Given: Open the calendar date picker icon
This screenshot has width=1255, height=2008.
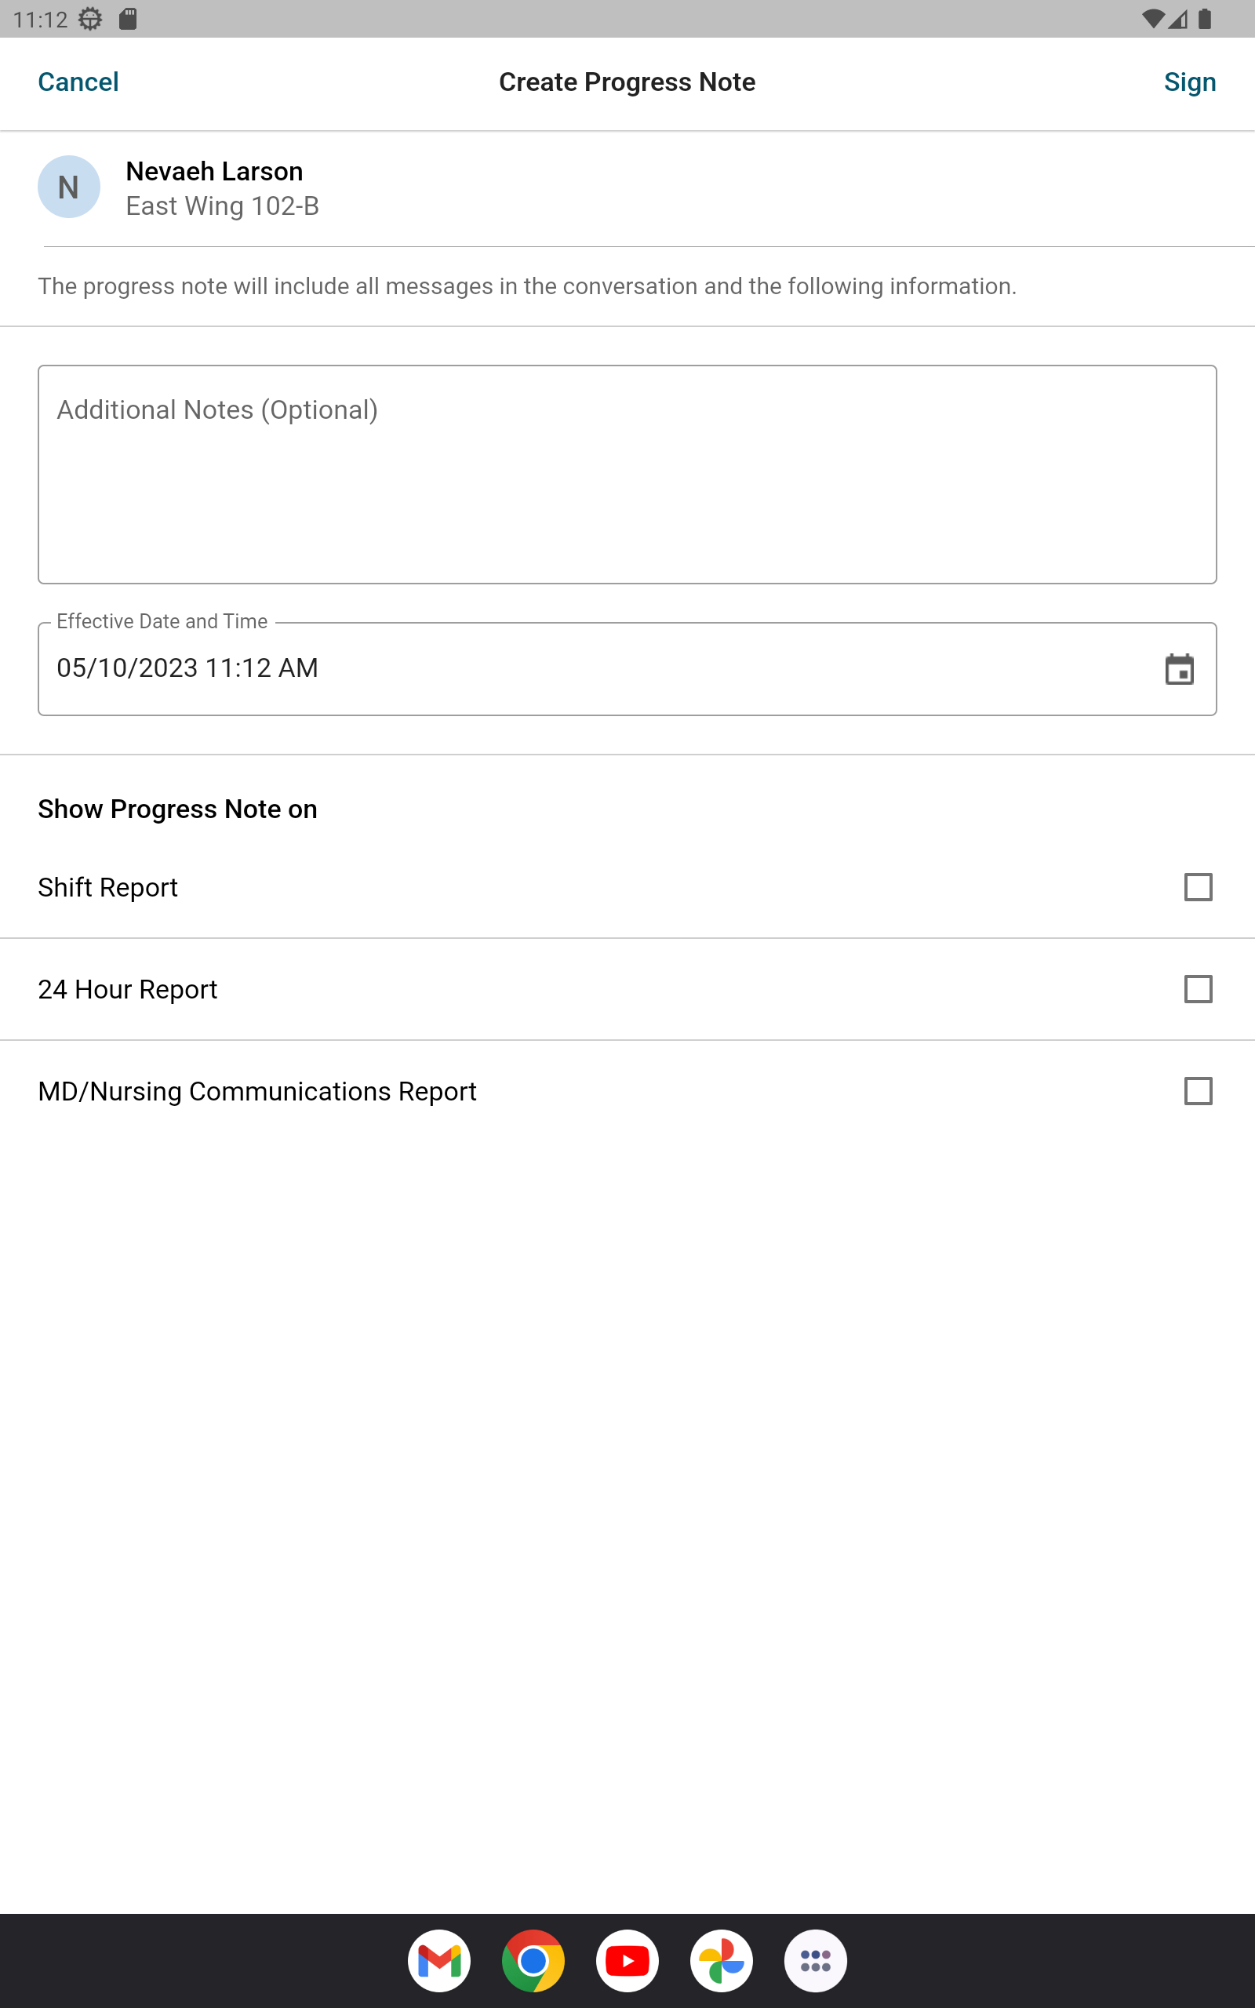Looking at the screenshot, I should coord(1179,669).
